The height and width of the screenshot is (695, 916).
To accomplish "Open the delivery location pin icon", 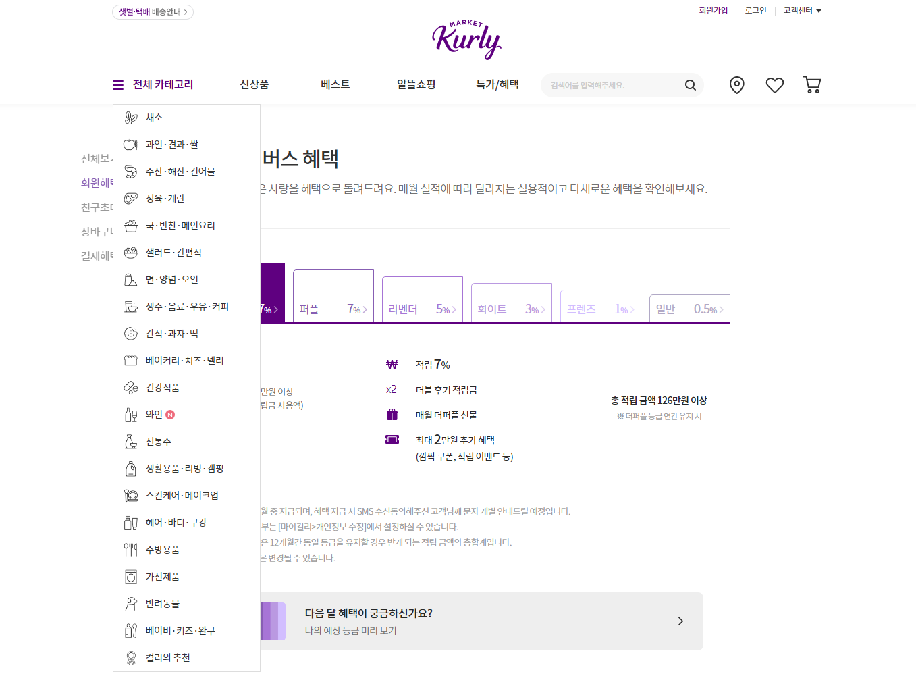I will pos(737,85).
